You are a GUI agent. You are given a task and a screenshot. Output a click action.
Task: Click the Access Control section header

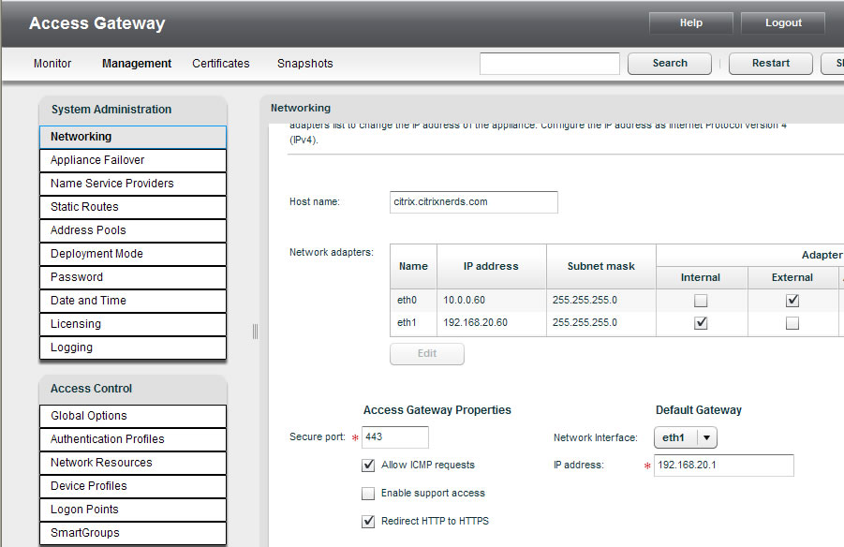click(x=133, y=389)
